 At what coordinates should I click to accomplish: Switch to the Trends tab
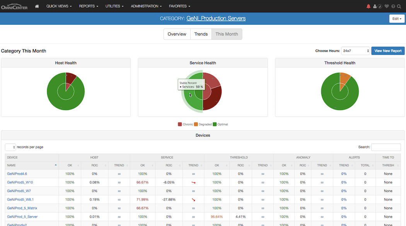[201, 34]
